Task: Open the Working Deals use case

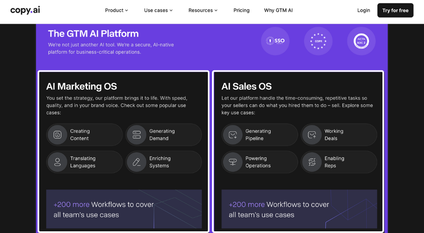Action: (x=339, y=135)
